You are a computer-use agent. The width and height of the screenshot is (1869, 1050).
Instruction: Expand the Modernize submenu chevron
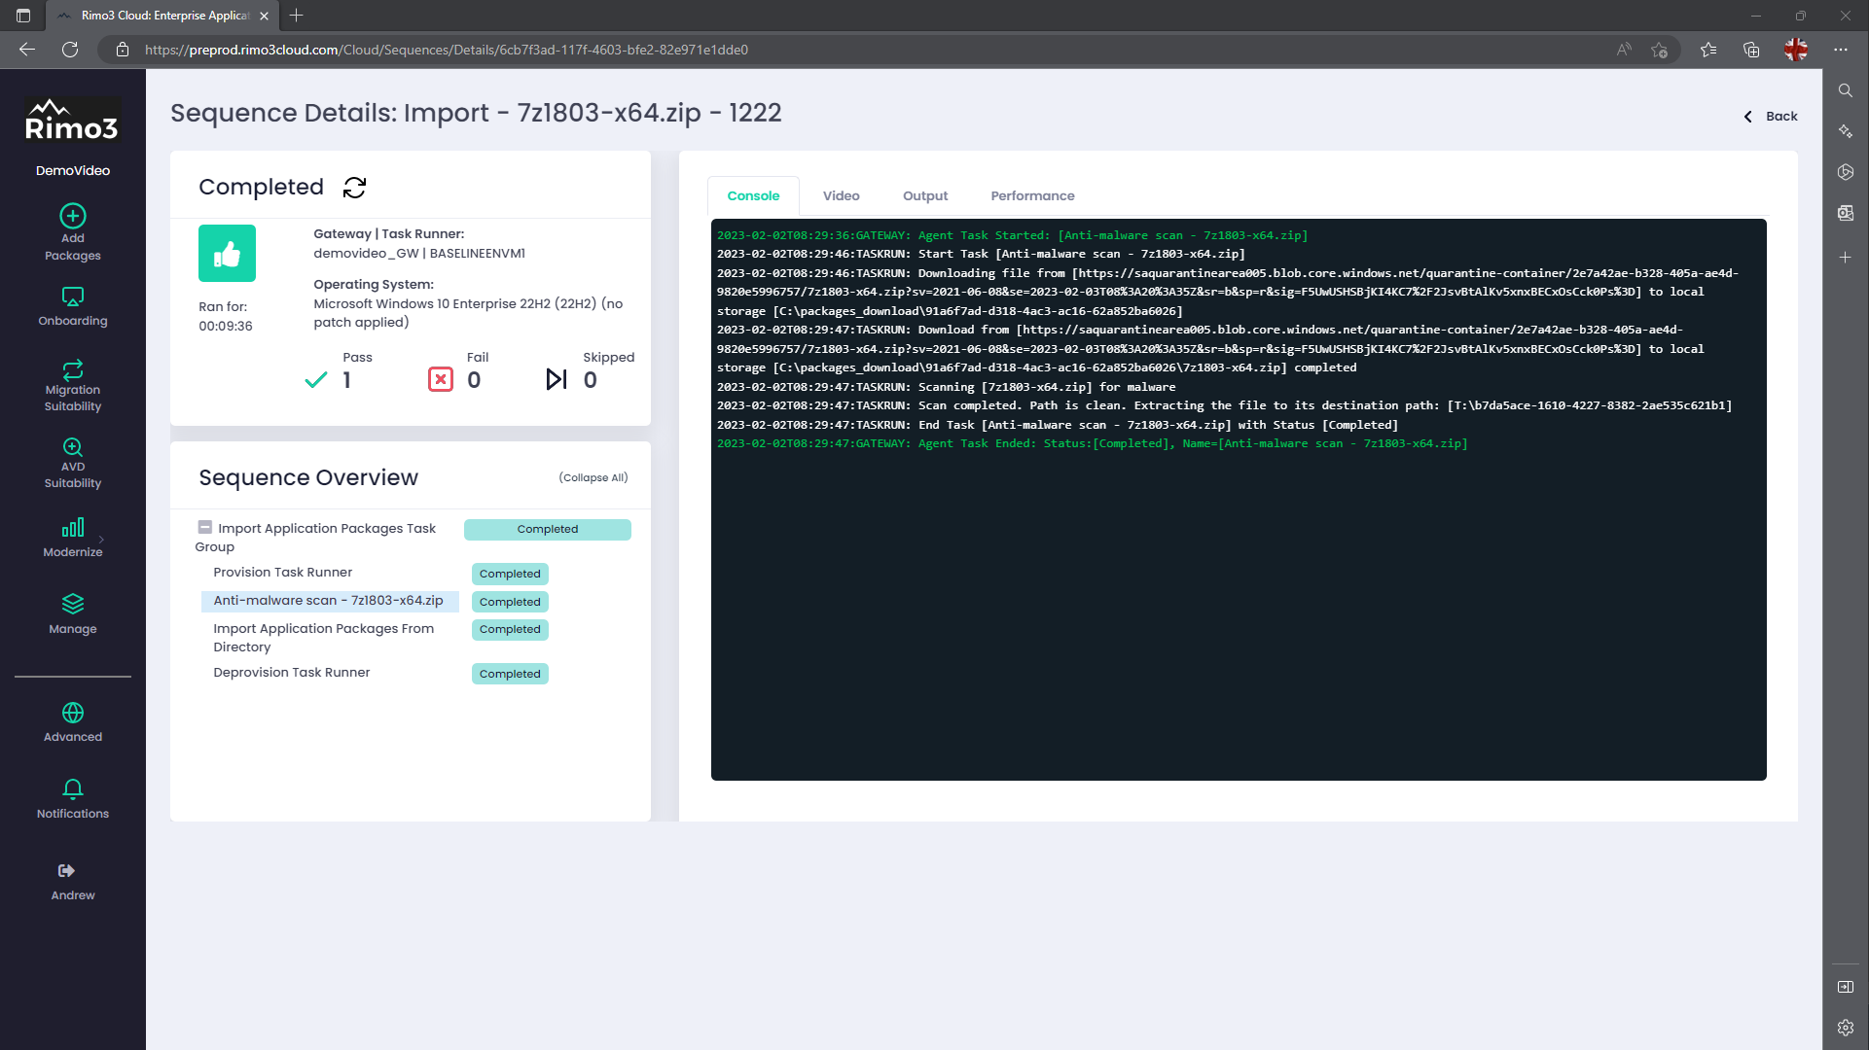101,539
